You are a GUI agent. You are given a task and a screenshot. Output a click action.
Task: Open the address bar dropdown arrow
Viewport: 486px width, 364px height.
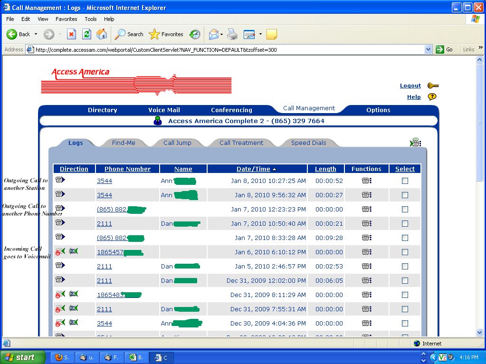[x=428, y=49]
